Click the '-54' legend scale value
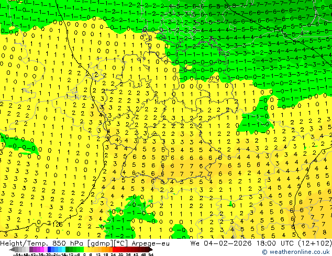The width and height of the screenshot is (332, 256). (17, 255)
